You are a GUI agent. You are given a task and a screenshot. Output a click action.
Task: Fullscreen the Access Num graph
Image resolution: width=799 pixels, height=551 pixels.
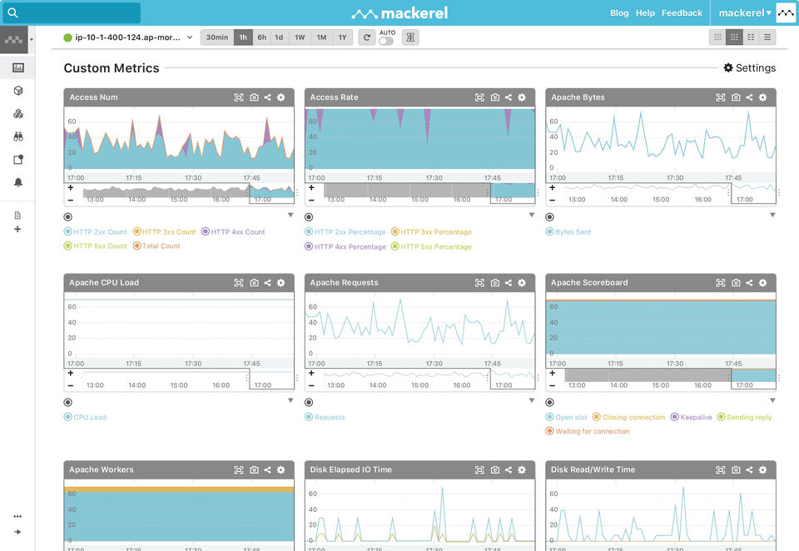239,97
